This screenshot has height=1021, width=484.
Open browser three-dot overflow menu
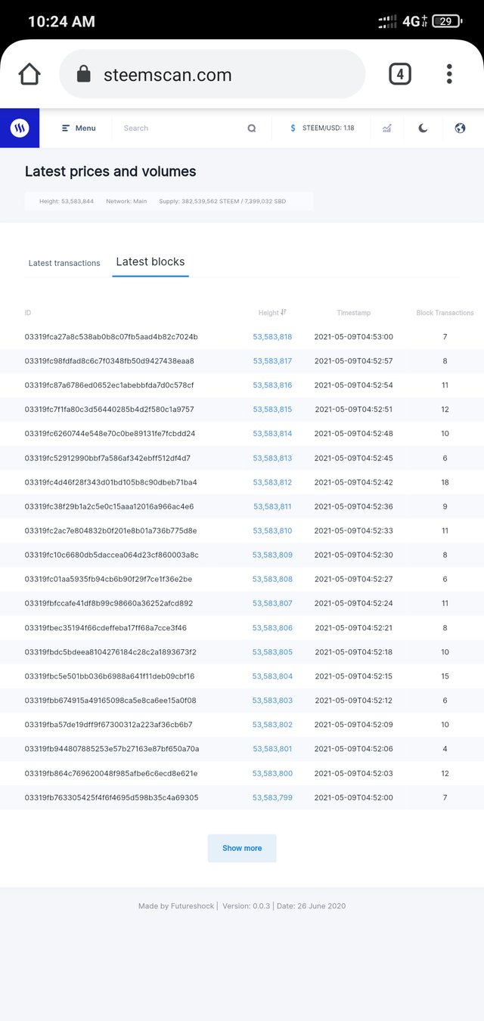(449, 74)
